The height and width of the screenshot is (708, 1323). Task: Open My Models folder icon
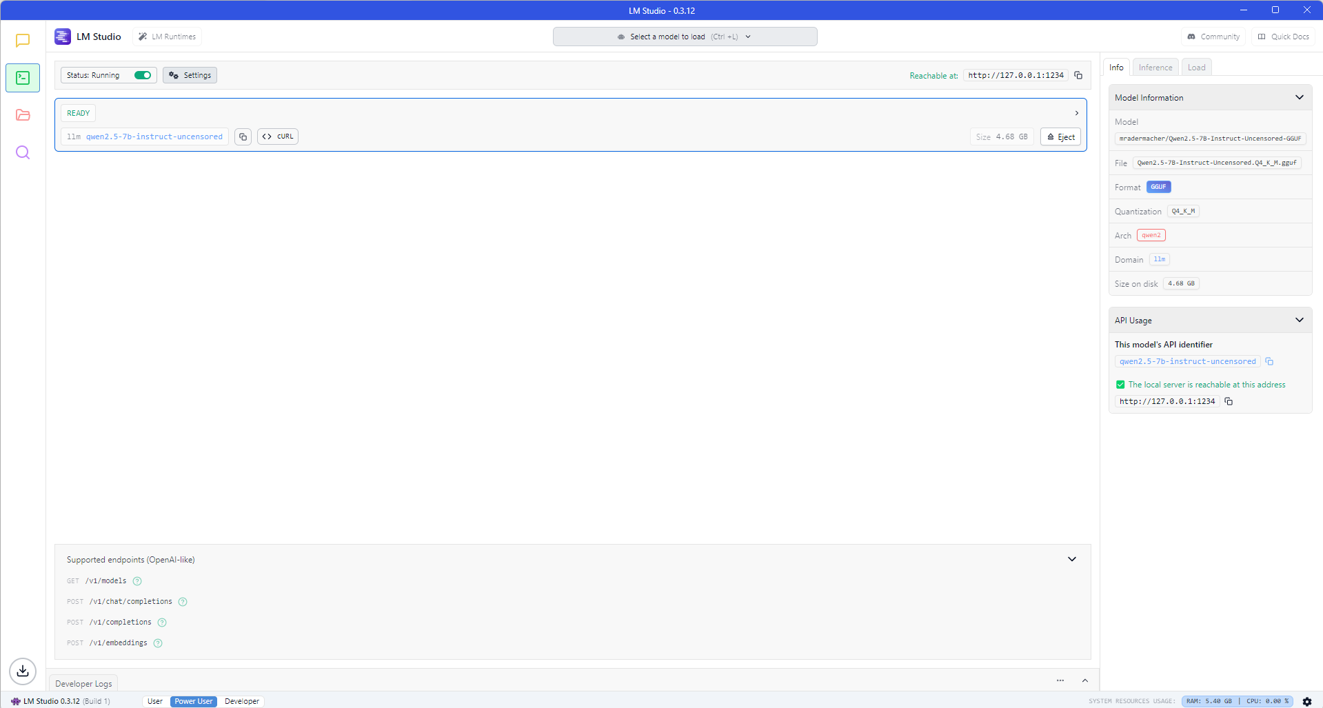(x=23, y=115)
